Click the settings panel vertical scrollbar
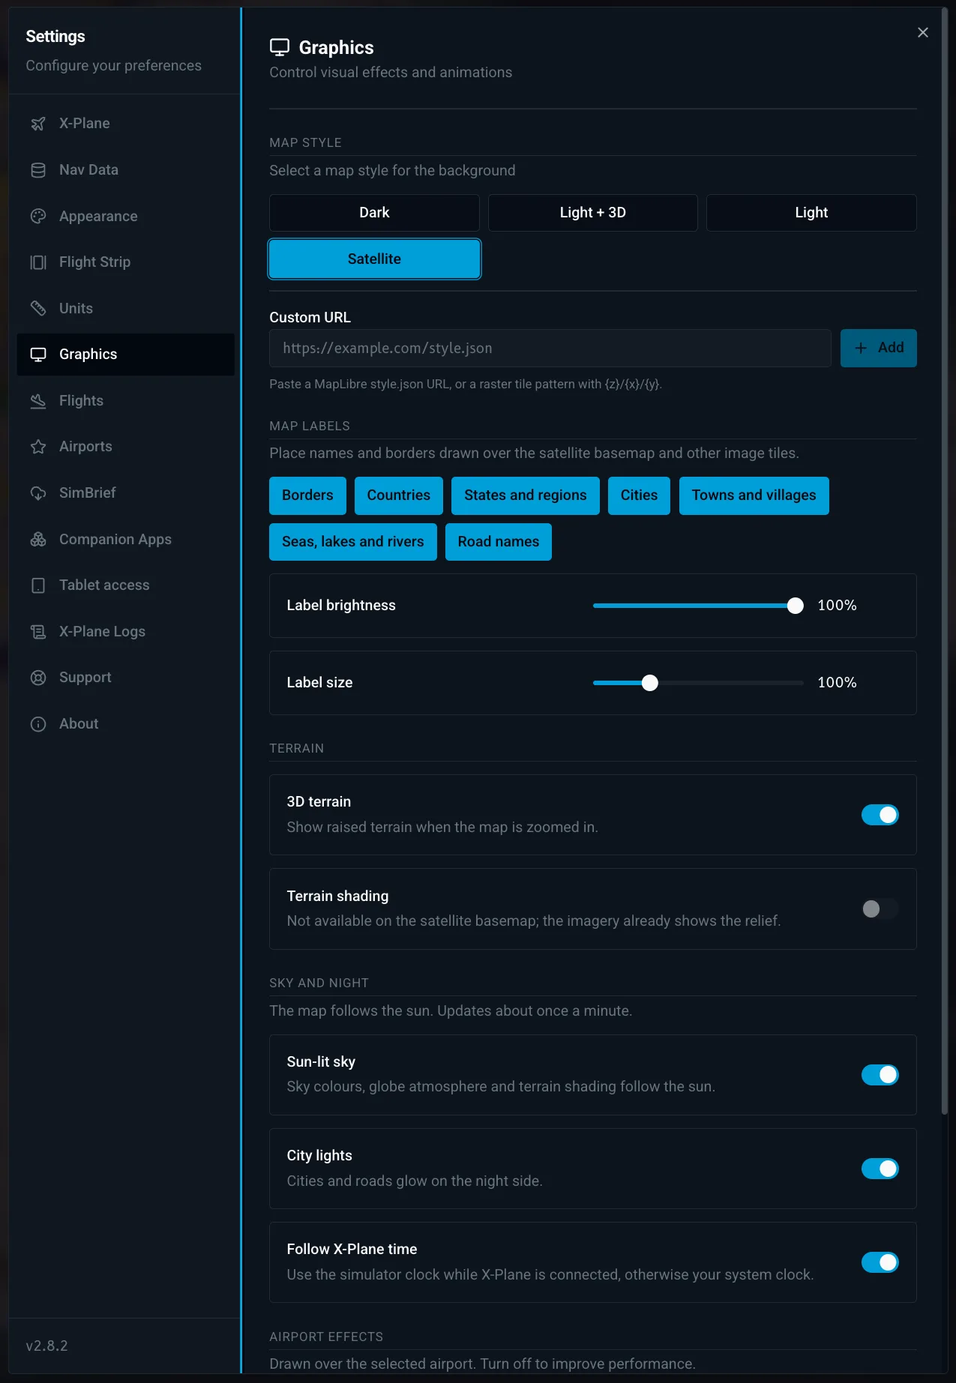Image resolution: width=956 pixels, height=1383 pixels. point(944,562)
